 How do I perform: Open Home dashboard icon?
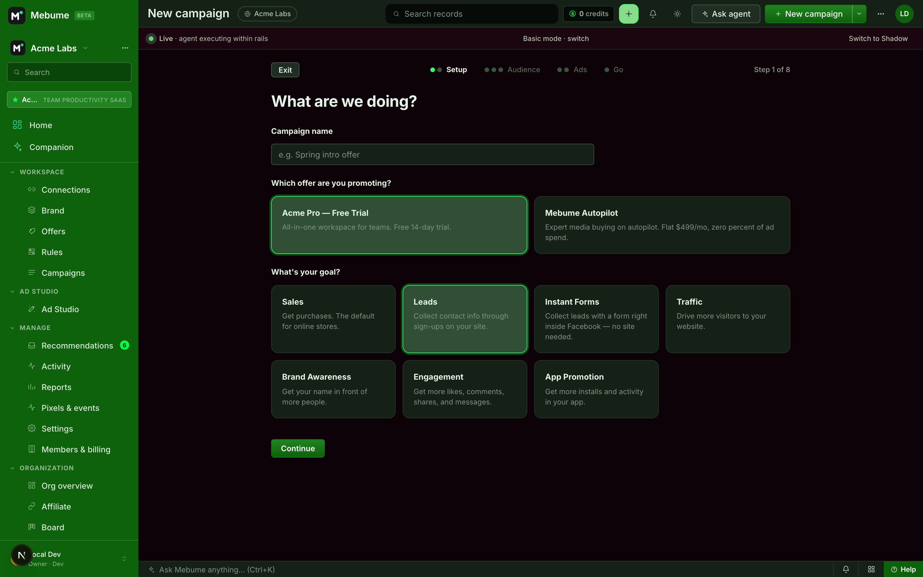[17, 125]
